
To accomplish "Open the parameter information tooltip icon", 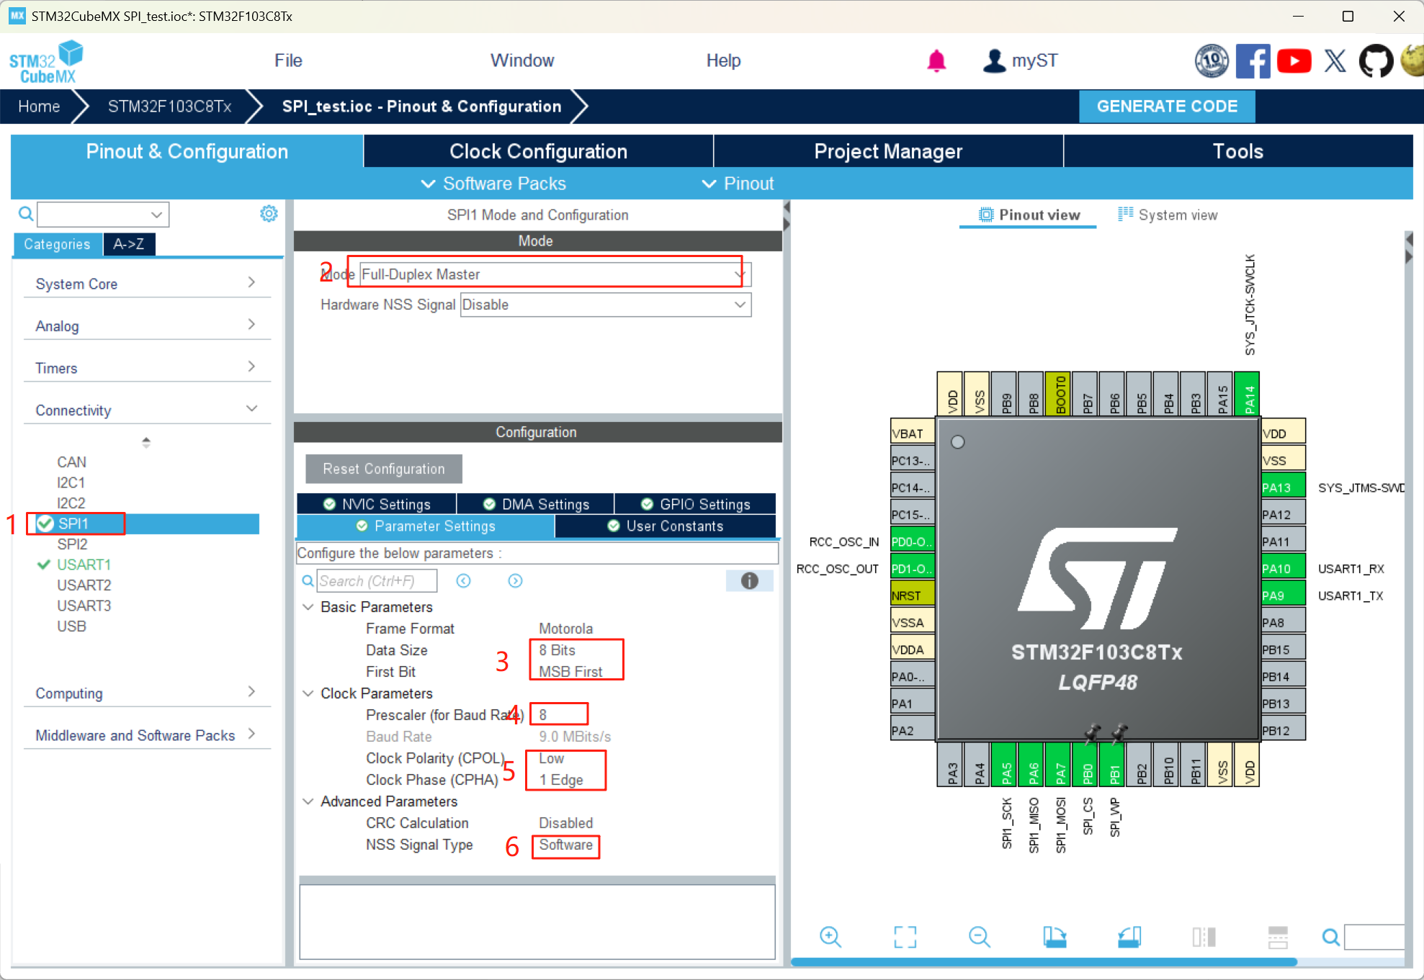I will [x=749, y=580].
